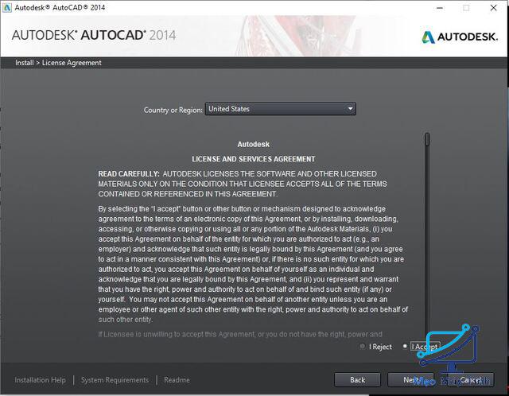Click the Next button
This screenshot has height=396, width=509.
coord(410,380)
